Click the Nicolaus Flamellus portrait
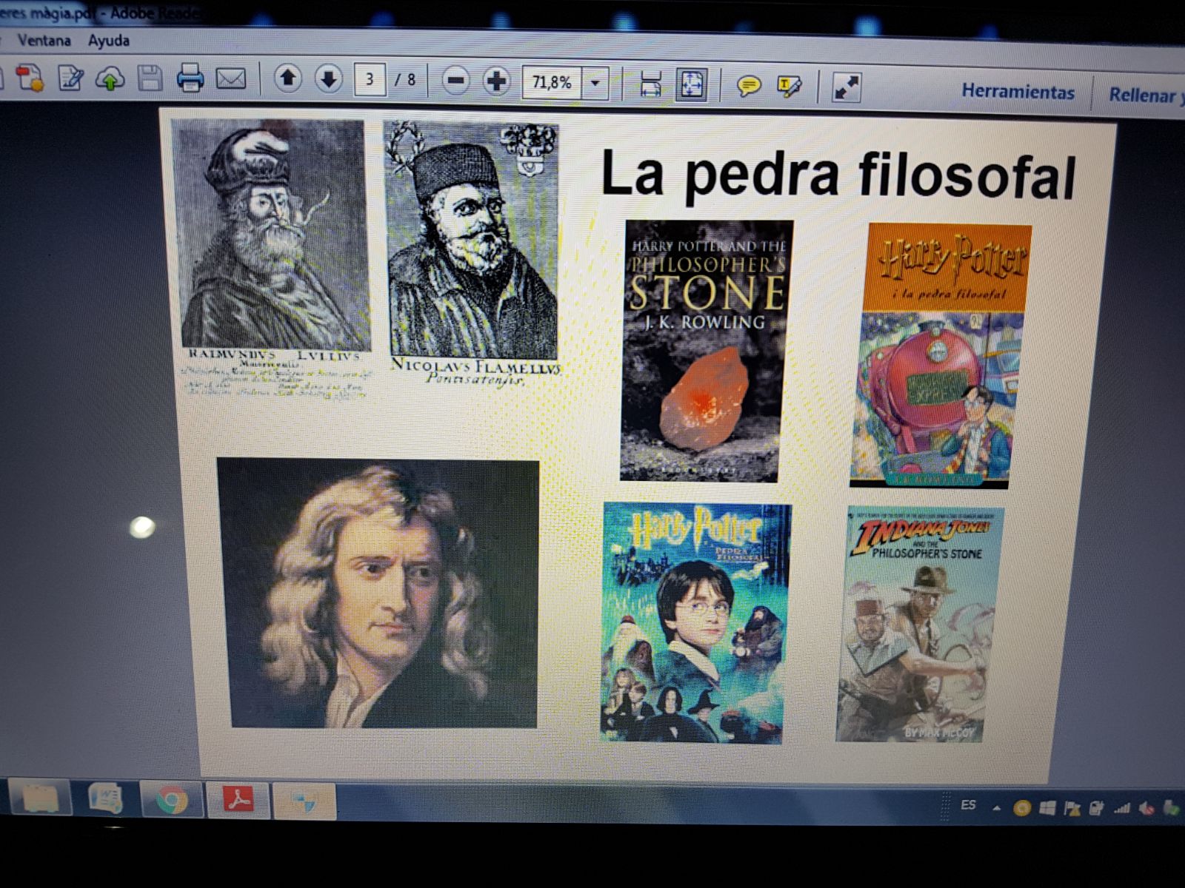The image size is (1185, 888). pos(472,240)
